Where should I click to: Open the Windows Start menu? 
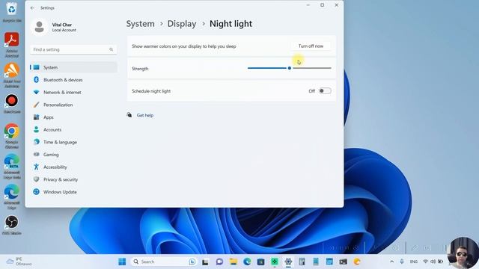(122, 262)
